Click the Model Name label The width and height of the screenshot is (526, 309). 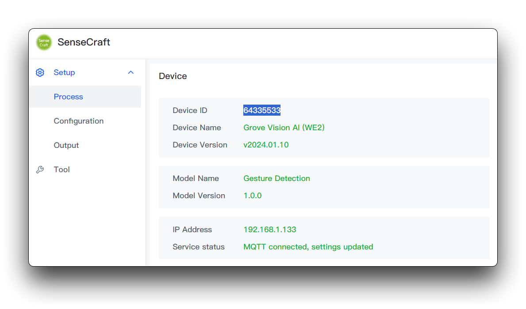pyautogui.click(x=196, y=178)
